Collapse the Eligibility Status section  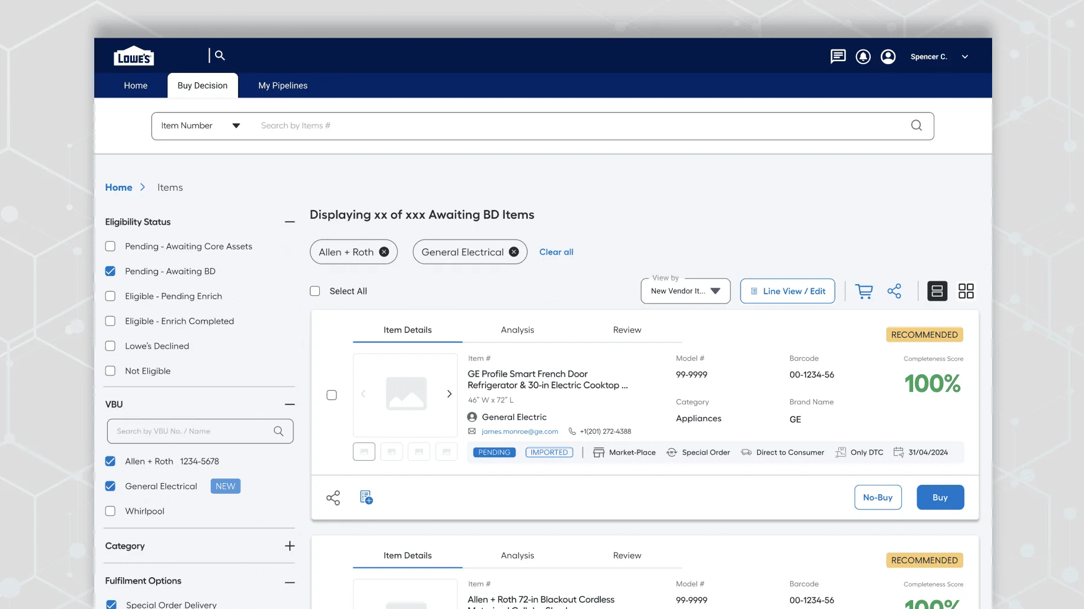coord(290,222)
